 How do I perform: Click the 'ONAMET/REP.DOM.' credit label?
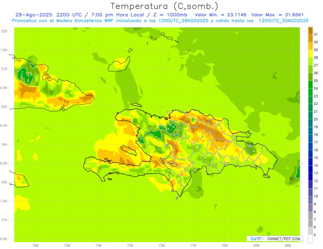click(x=284, y=239)
